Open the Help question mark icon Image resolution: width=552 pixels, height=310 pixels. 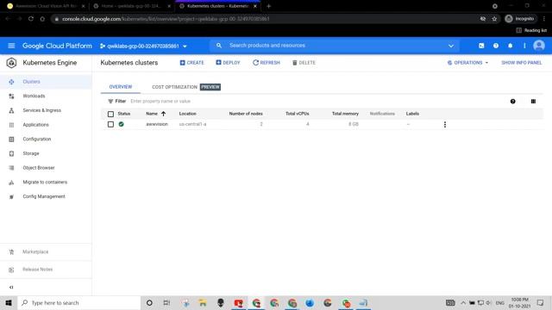496,46
